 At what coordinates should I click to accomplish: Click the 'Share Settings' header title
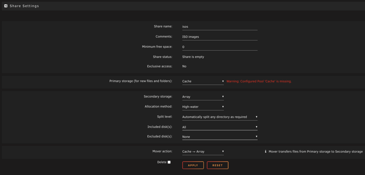(24, 6)
